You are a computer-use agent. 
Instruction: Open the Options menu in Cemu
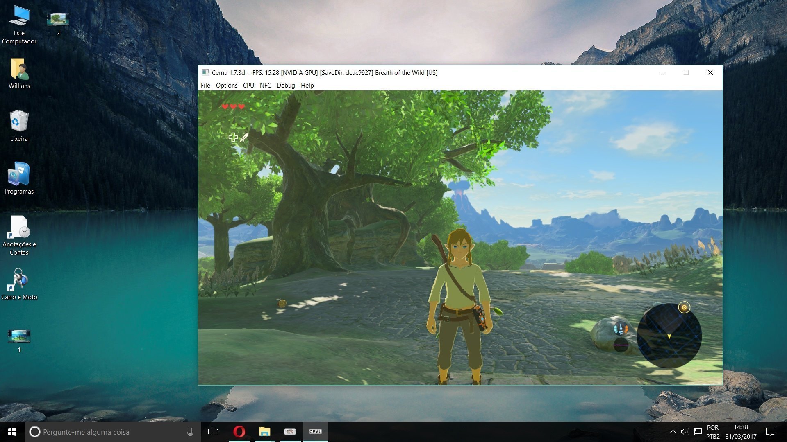tap(227, 85)
